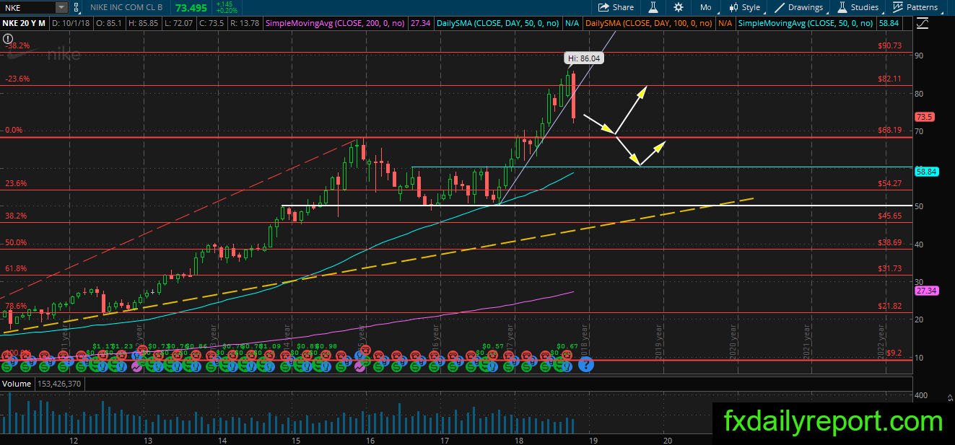Open the flask (beaker) icon in toolbar
The width and height of the screenshot is (955, 445).
click(x=653, y=7)
